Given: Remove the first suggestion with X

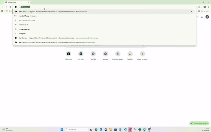Looking at the screenshot, I should [192, 12].
